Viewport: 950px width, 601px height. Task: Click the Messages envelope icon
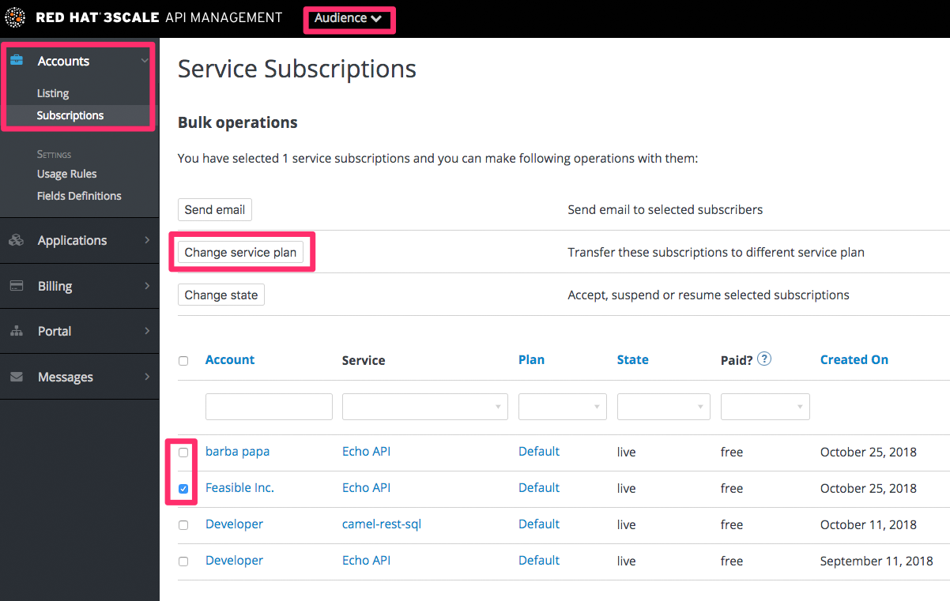click(x=17, y=378)
